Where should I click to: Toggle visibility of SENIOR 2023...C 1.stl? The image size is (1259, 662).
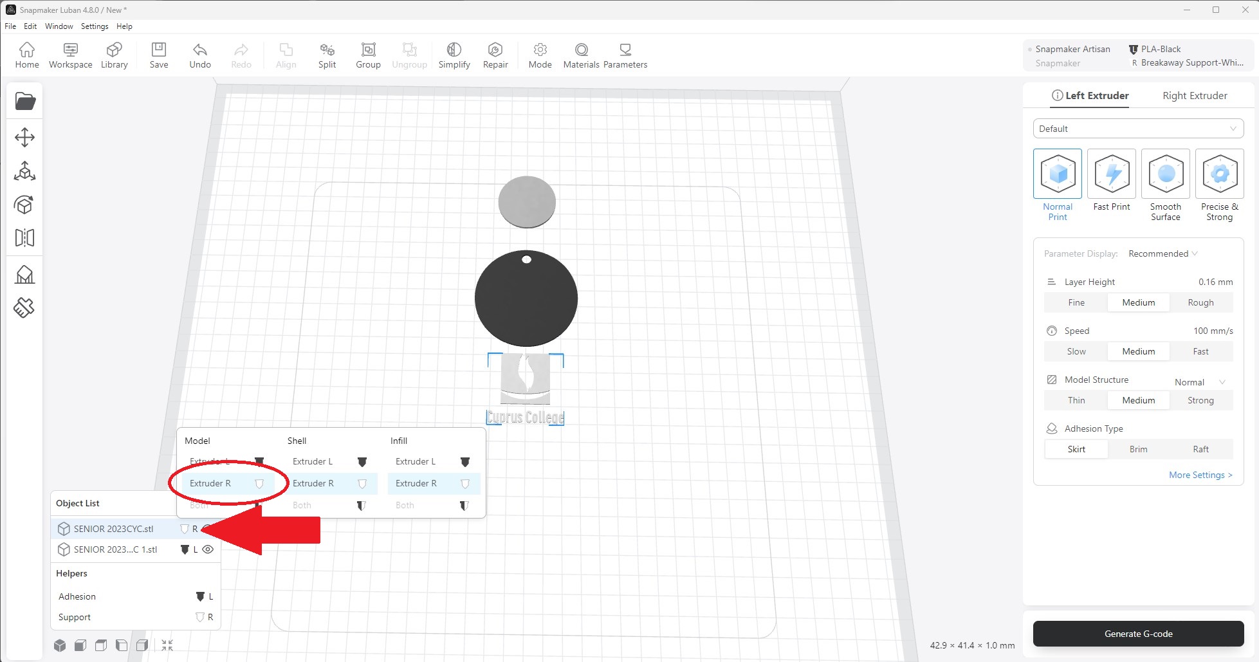(208, 549)
